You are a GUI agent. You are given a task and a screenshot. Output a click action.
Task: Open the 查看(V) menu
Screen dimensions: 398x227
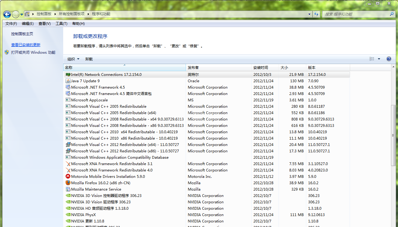pyautogui.click(x=45, y=24)
